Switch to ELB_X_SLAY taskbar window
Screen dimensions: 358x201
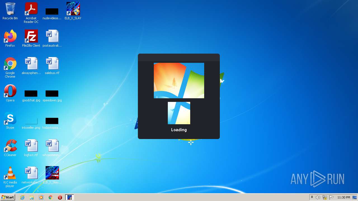click(70, 197)
